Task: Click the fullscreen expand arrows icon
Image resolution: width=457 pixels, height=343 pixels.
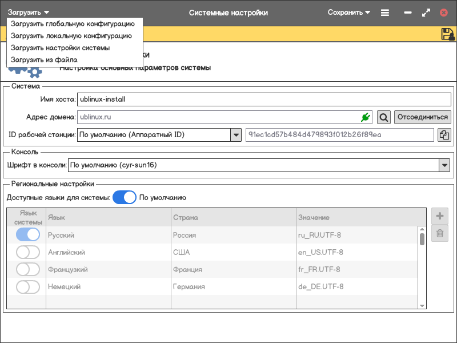Action: pyautogui.click(x=426, y=13)
